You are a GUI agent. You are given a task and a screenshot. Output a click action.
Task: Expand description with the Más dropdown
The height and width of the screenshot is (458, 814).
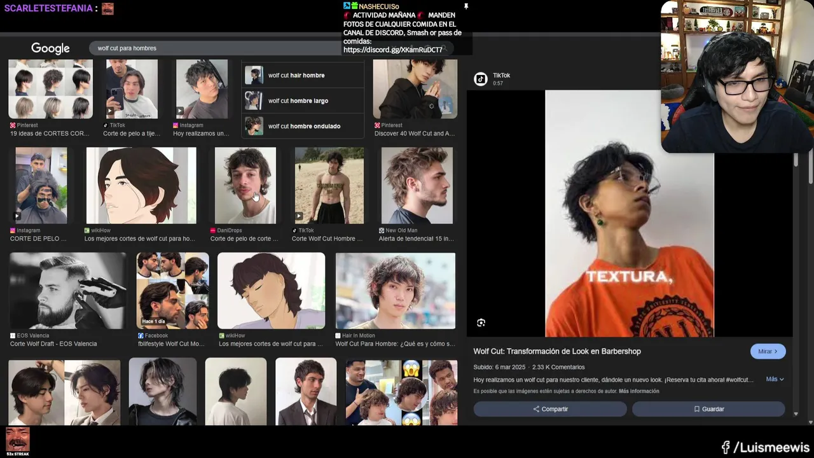(775, 379)
